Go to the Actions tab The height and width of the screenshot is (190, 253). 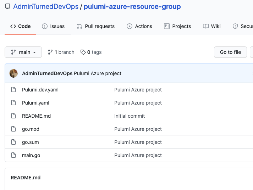(x=139, y=26)
